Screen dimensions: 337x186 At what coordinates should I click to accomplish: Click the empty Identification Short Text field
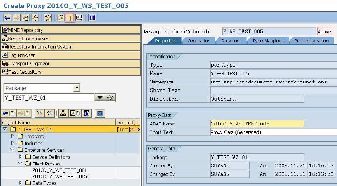pyautogui.click(x=274, y=90)
